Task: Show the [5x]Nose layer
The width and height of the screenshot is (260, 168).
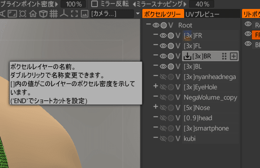Action: [x=163, y=108]
